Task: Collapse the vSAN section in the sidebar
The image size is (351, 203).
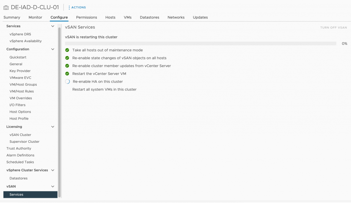Action: pyautogui.click(x=52, y=186)
